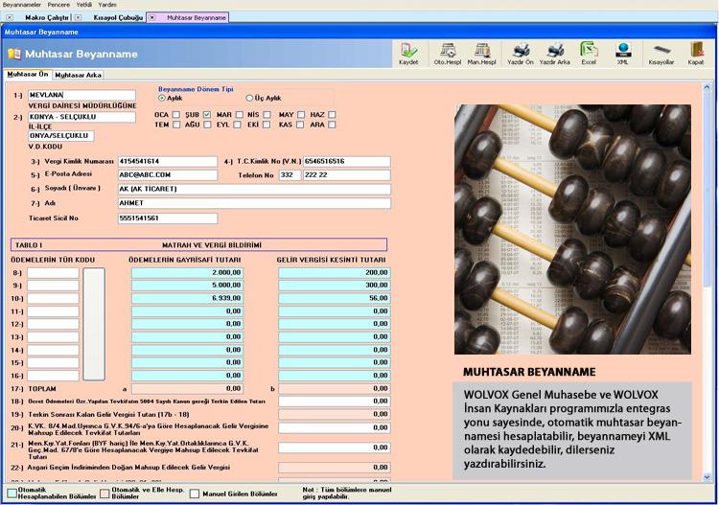
Task: Click the Kaydet save icon
Action: tap(409, 53)
